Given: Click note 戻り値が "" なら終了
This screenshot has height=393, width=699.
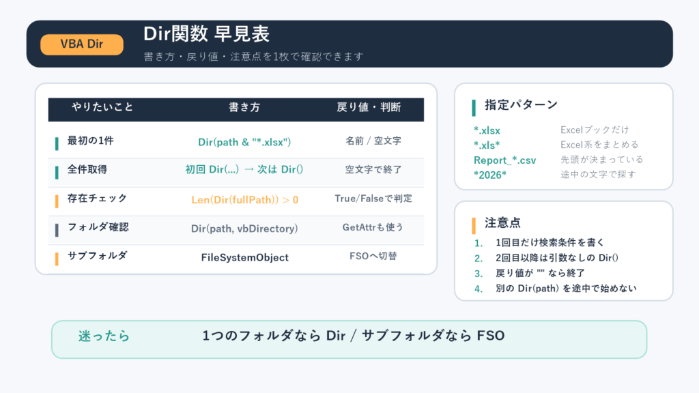Looking at the screenshot, I should (x=541, y=273).
